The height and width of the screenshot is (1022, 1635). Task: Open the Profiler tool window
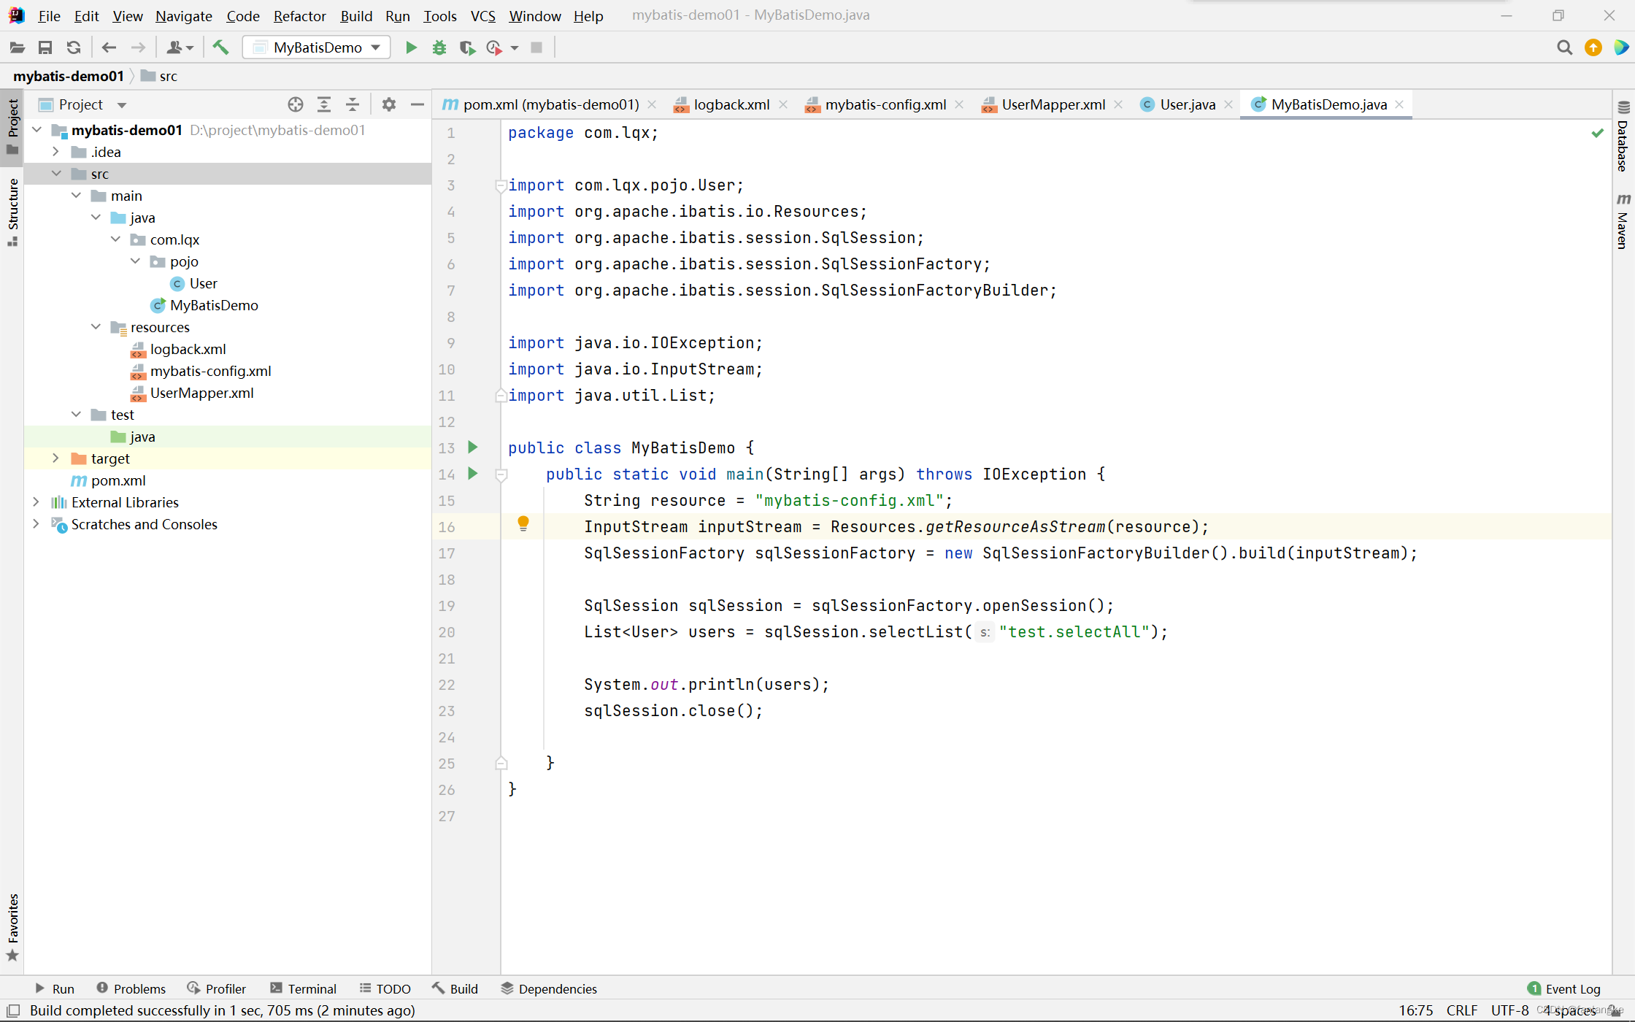click(x=217, y=988)
